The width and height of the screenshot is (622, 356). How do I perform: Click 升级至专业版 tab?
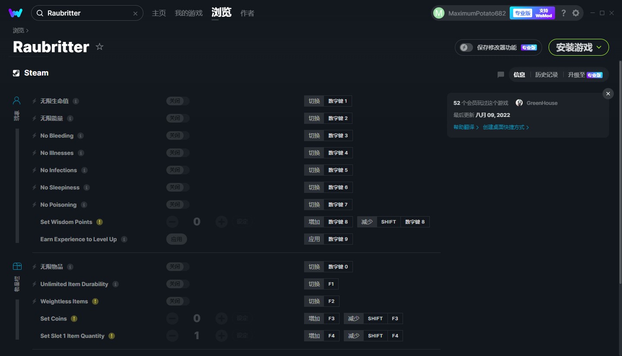tap(585, 75)
